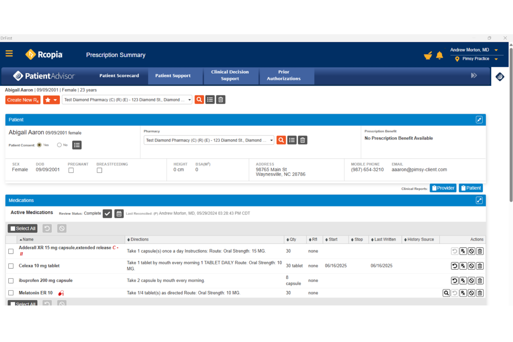The image size is (513, 342).
Task: Open the Patient Consent details list icon
Action: pyautogui.click(x=77, y=145)
